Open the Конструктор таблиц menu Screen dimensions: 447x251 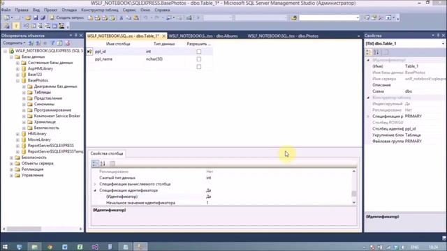(100, 10)
